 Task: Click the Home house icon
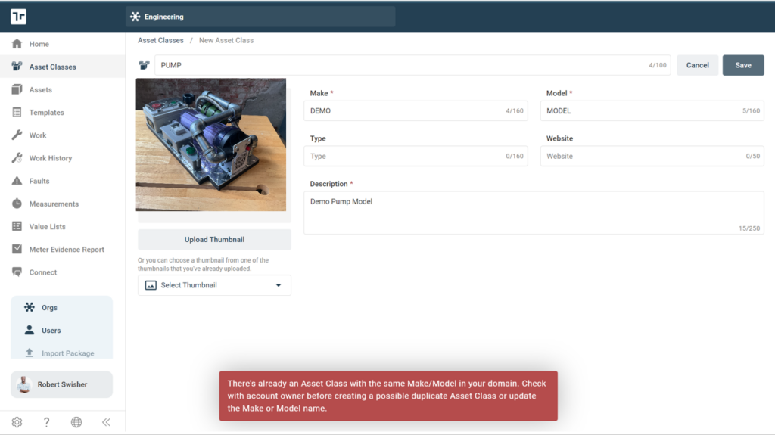(17, 44)
